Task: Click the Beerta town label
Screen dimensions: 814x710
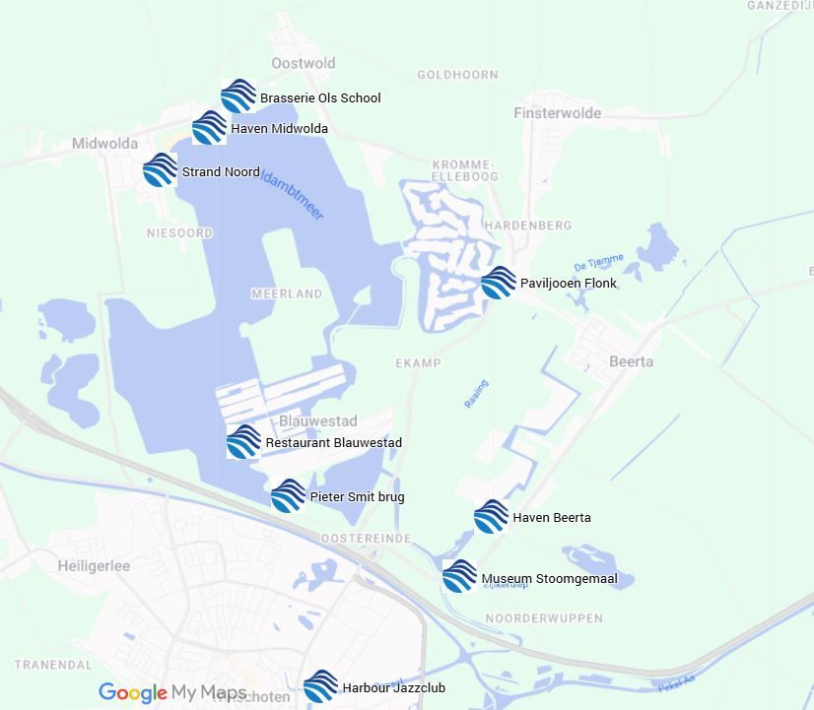Action: coord(632,361)
